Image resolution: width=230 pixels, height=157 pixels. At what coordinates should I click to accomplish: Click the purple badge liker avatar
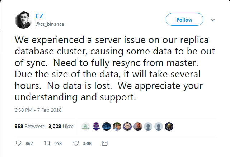tap(96, 126)
